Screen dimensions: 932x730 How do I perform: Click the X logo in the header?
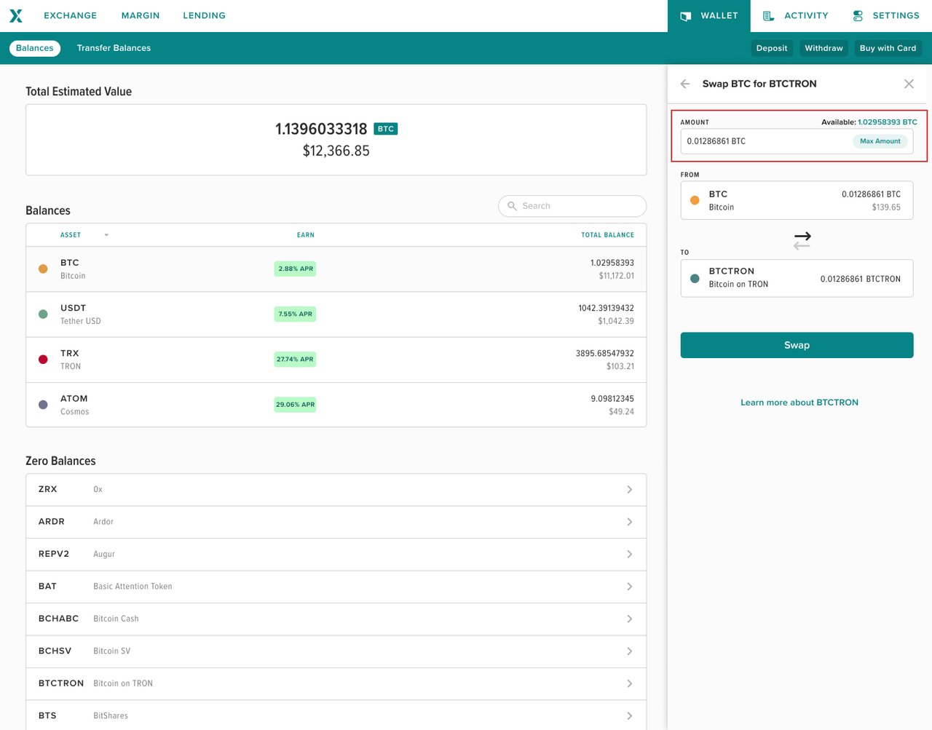[x=16, y=16]
